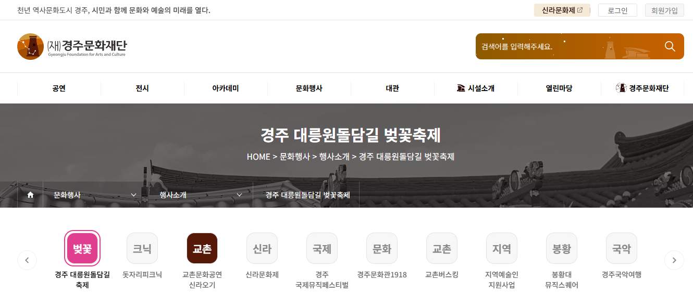Open the 전시 menu
The image size is (693, 306).
click(x=142, y=88)
